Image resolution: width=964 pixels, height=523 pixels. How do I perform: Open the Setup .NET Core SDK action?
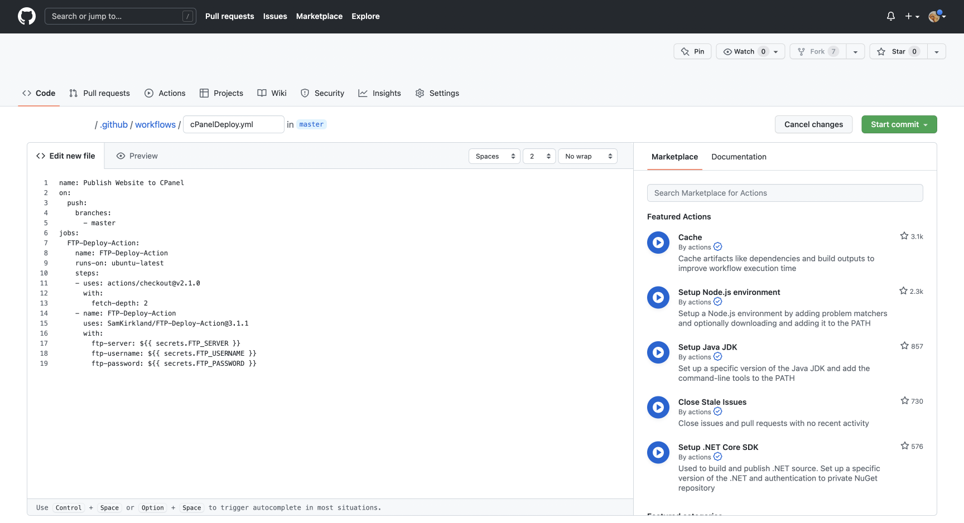tap(718, 447)
